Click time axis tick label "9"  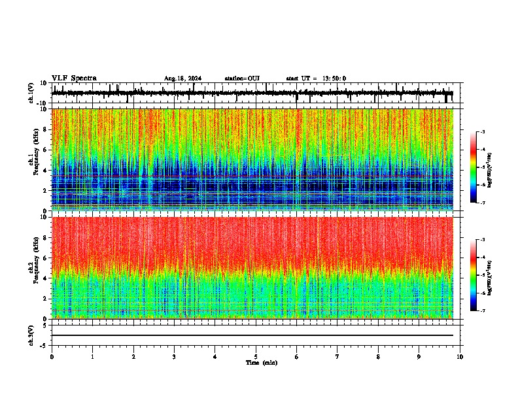point(419,357)
